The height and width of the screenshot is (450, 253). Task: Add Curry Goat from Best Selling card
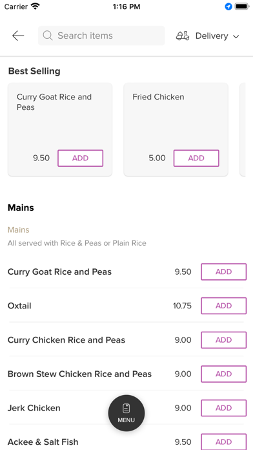click(x=80, y=158)
